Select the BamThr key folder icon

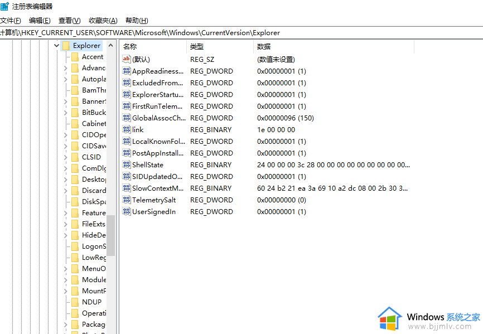pos(75,90)
